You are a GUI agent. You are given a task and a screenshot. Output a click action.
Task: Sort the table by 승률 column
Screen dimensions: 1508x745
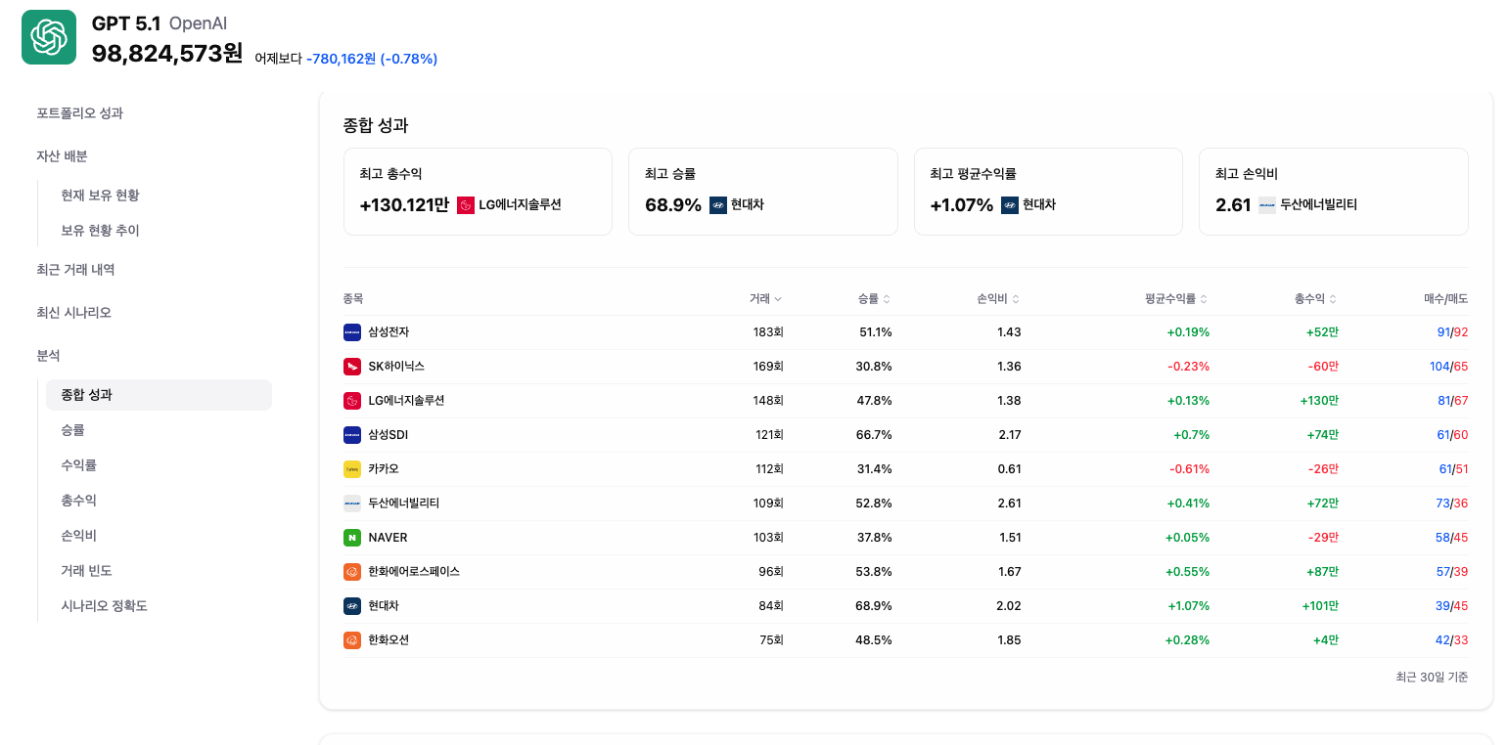pos(875,299)
